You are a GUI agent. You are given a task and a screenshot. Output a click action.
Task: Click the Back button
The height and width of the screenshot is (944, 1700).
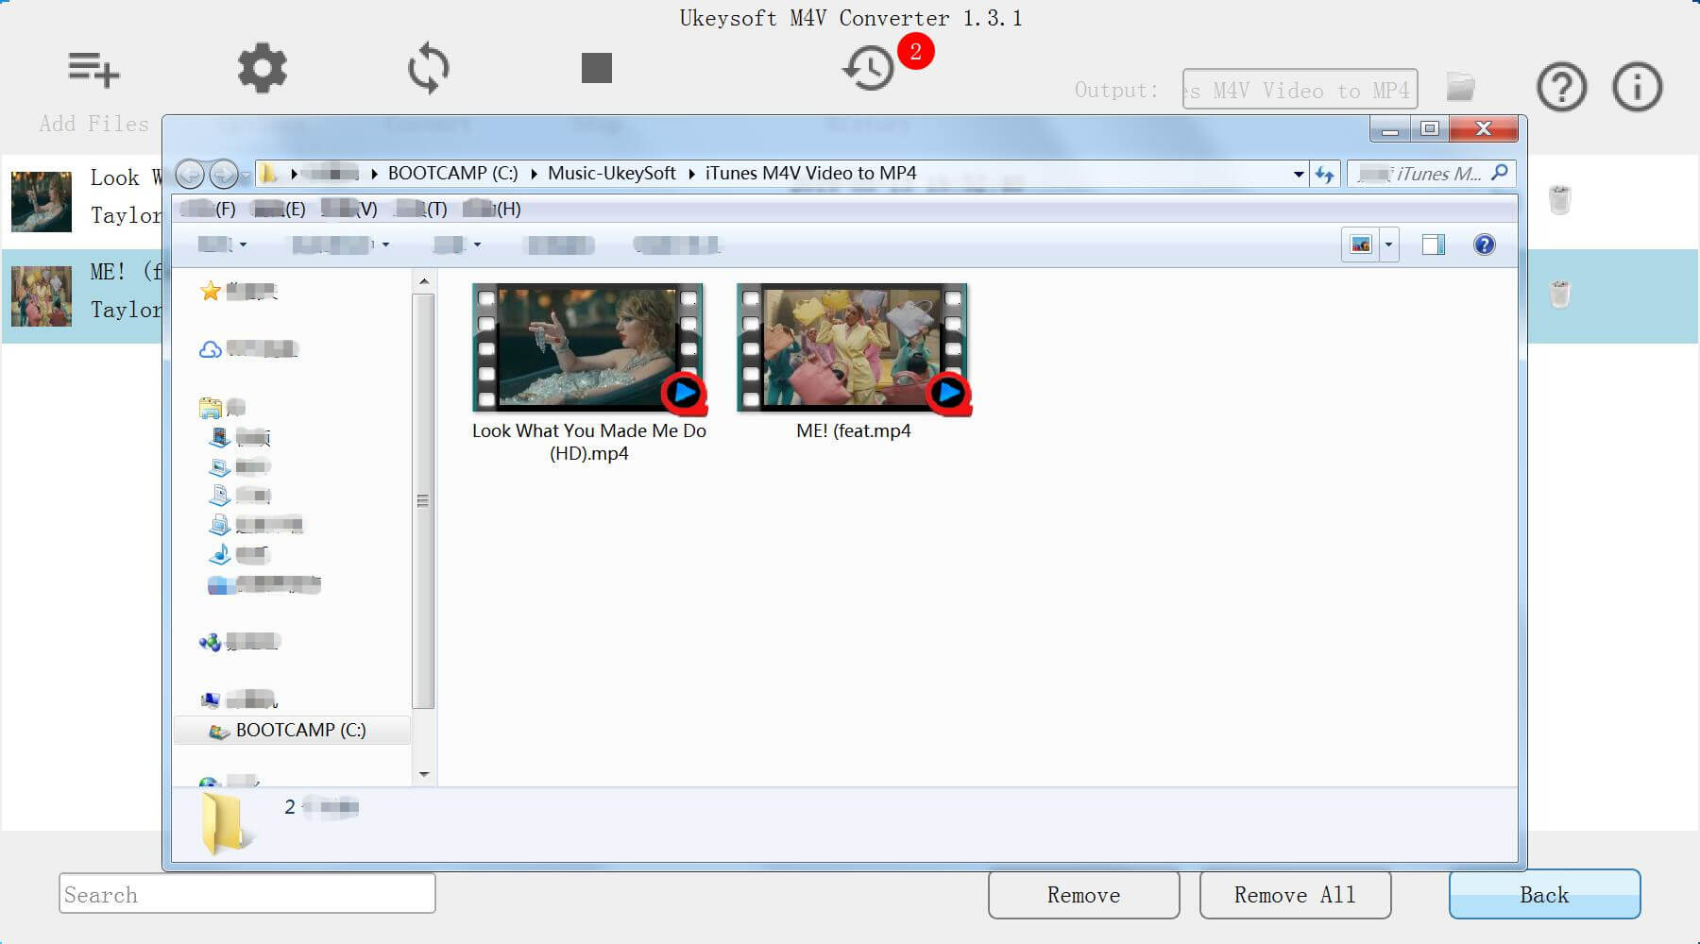1544,894
